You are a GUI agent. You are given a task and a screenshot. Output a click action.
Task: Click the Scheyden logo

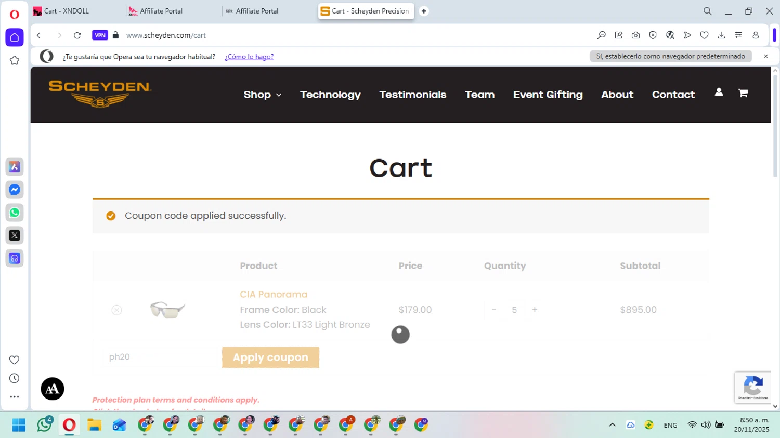pyautogui.click(x=100, y=94)
